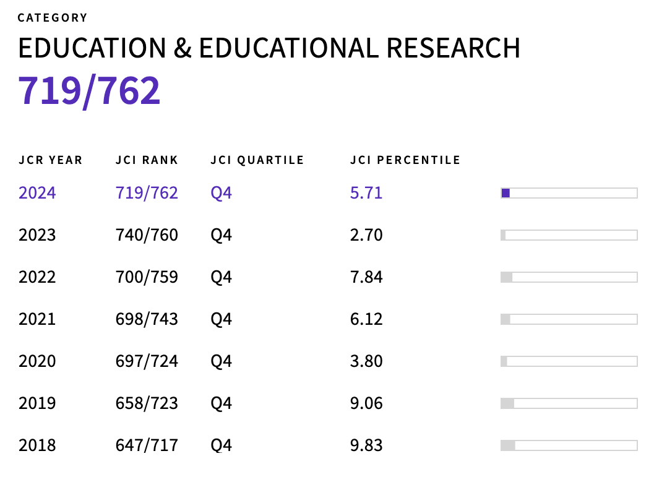Screen dimensions: 667x490
Task: Click the purple Q4 quartile for 2024
Action: click(221, 193)
